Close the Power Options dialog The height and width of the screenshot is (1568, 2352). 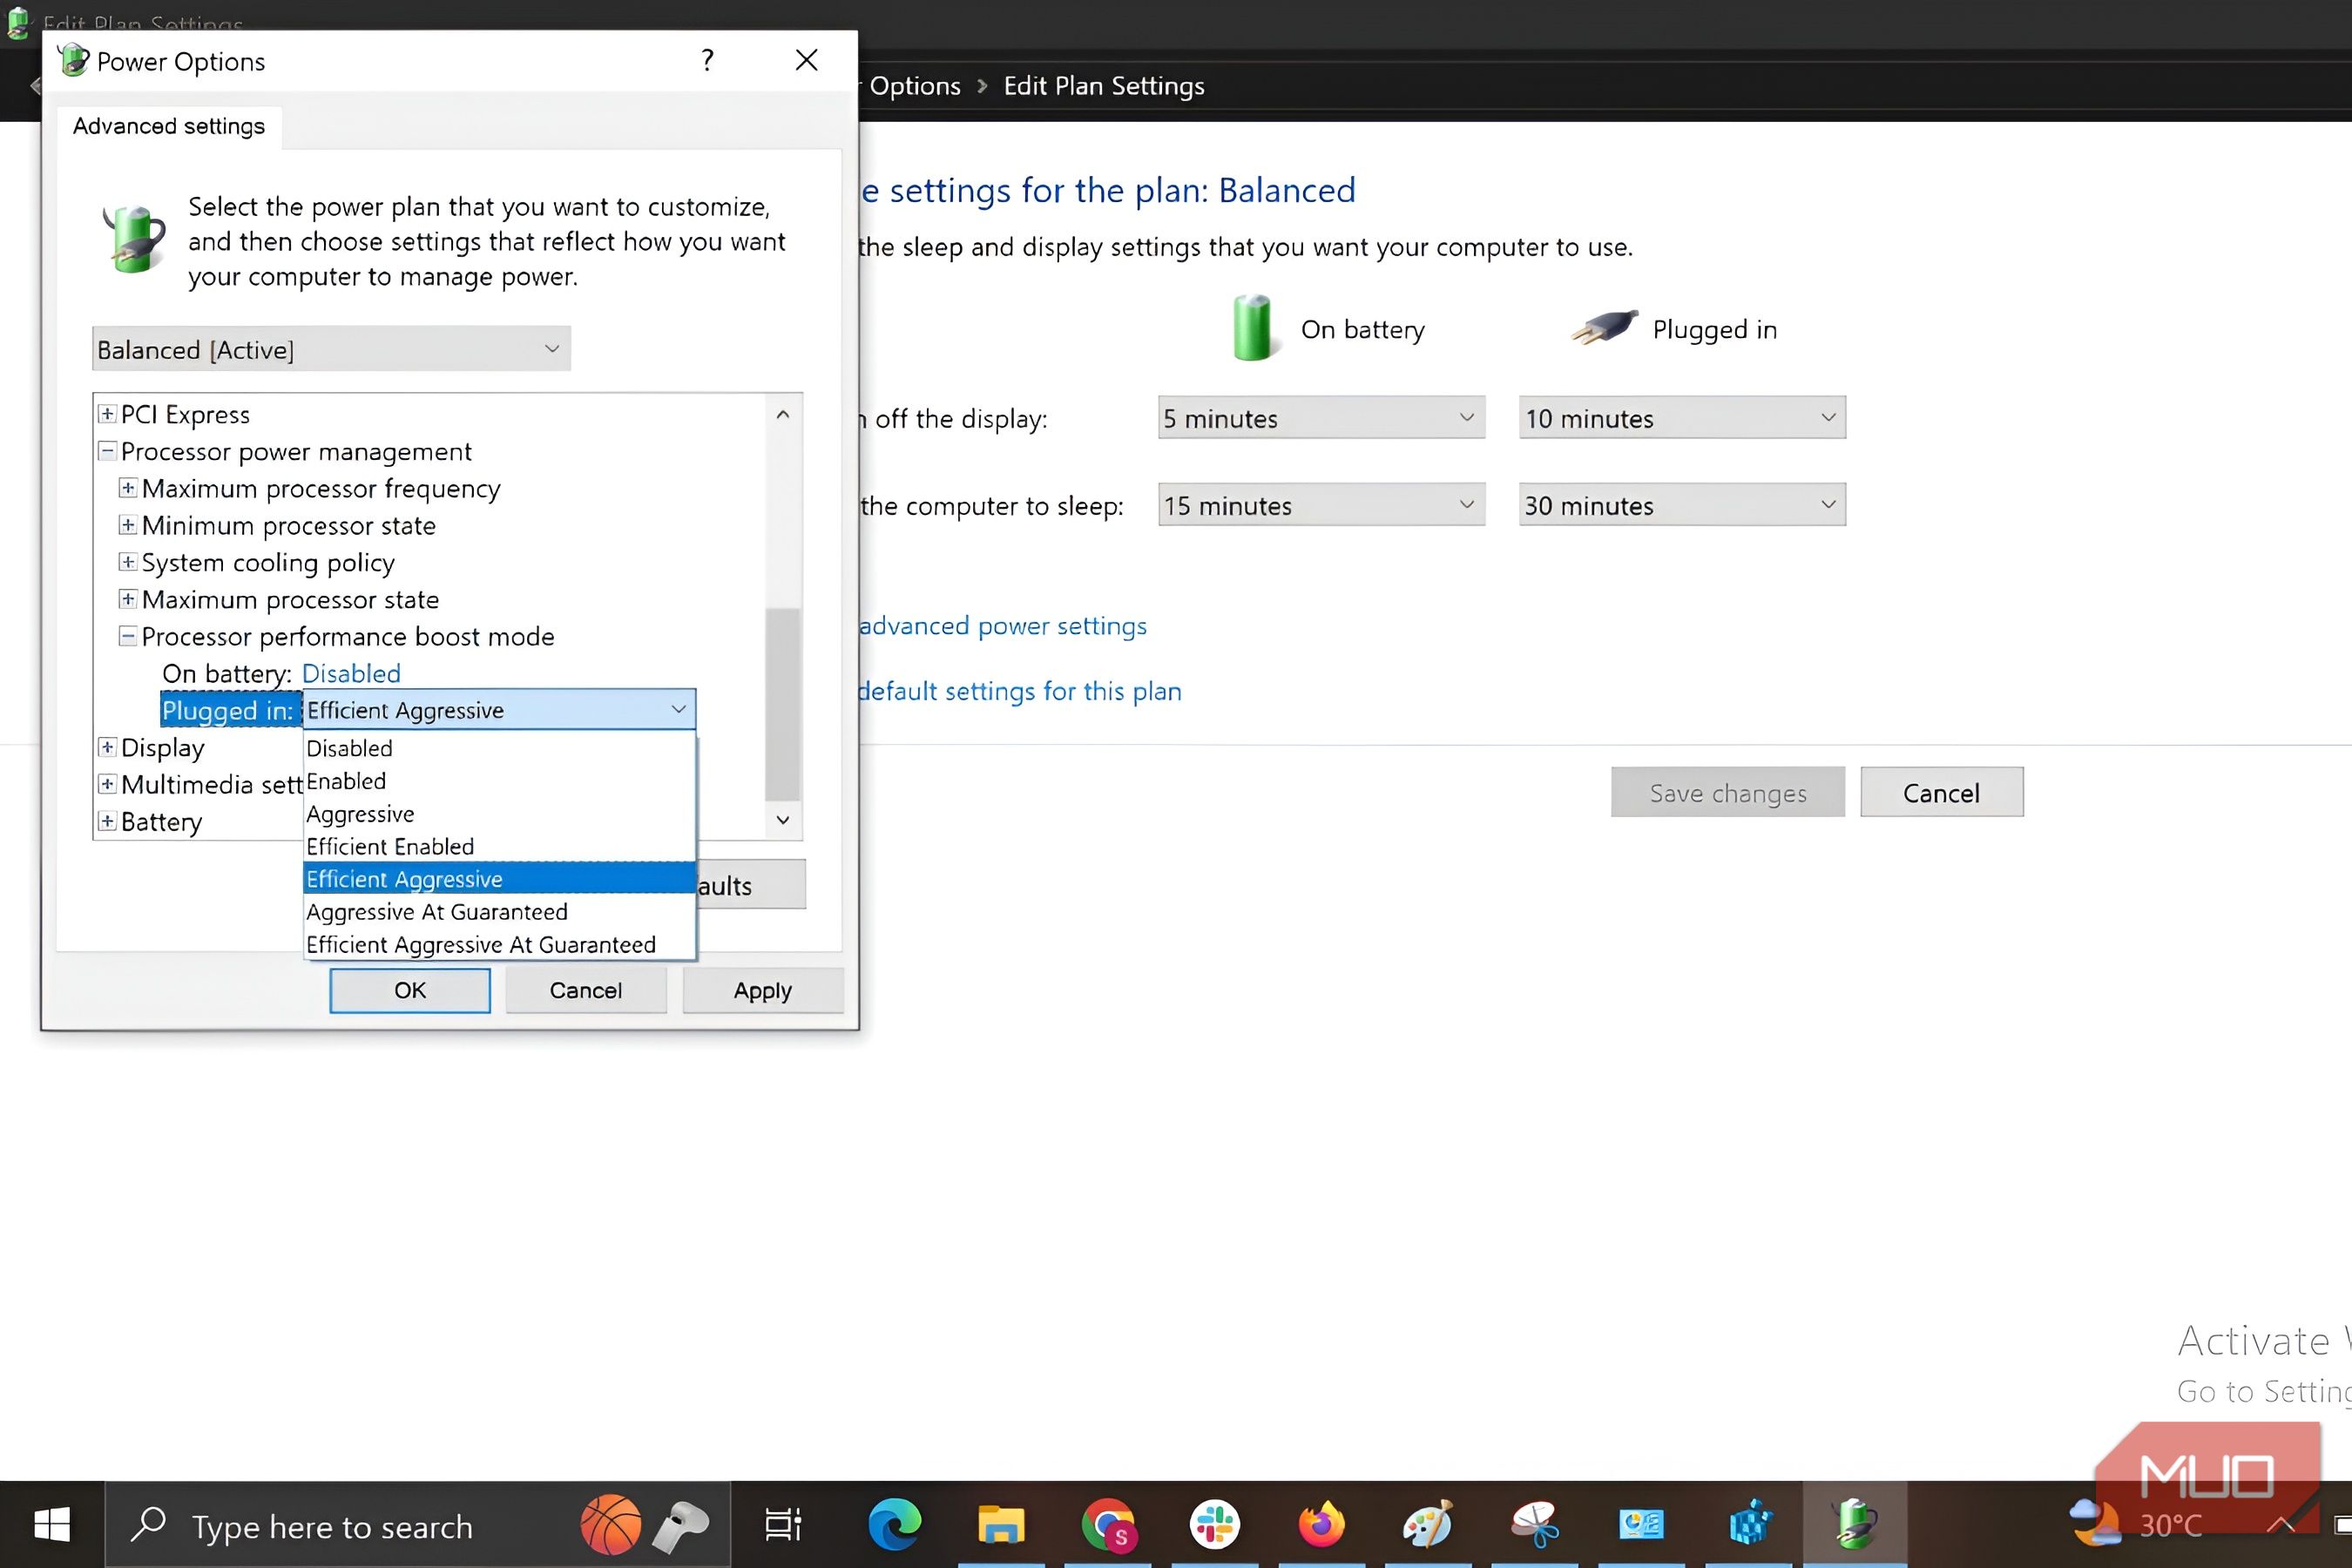(x=806, y=61)
